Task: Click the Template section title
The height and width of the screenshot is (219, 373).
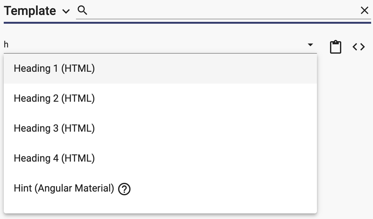Action: 30,11
